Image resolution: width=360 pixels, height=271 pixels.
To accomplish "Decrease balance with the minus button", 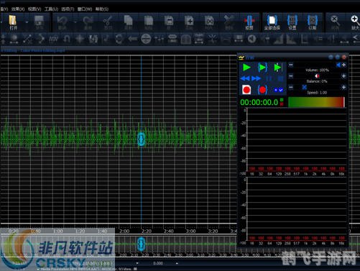I will 290,76.
